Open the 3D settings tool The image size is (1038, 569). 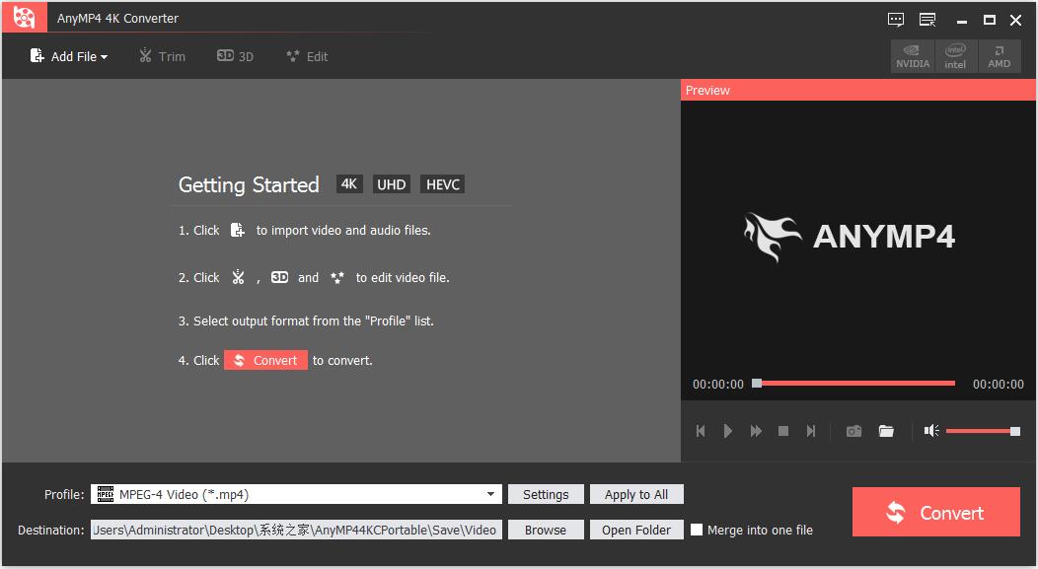click(235, 56)
